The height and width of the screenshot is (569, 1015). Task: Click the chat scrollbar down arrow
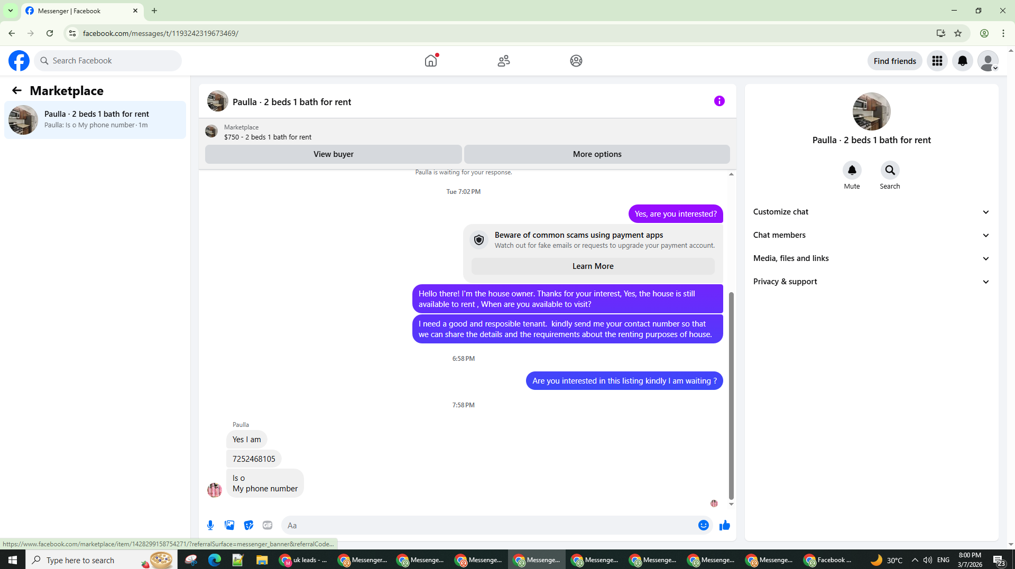(x=731, y=504)
